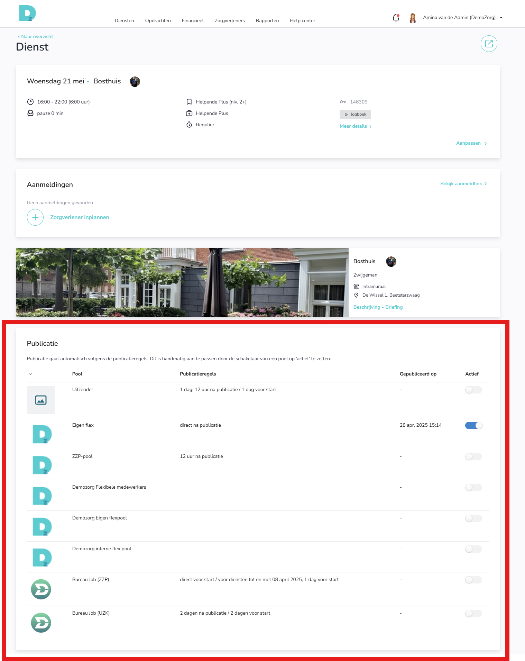Screen dimensions: 525x661
Task: Enable the Uitzender pool toggle
Action: click(473, 390)
